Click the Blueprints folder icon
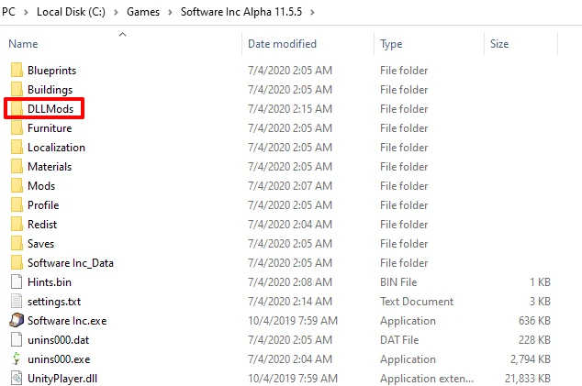This screenshot has width=582, height=386. (17, 70)
